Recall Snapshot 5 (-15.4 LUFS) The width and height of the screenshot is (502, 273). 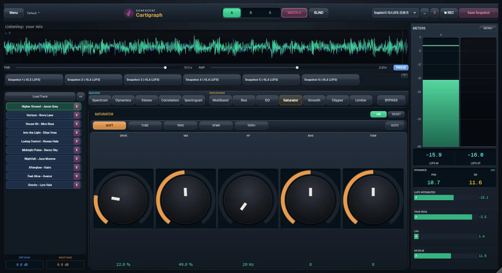tap(271, 80)
